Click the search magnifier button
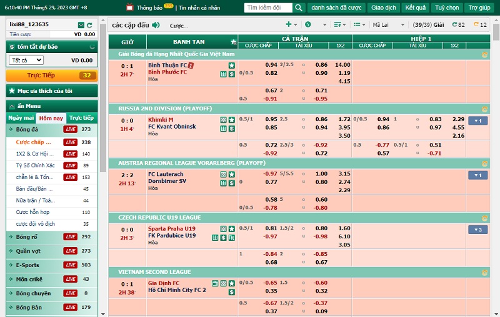The height and width of the screenshot is (317, 500). pyautogui.click(x=299, y=7)
